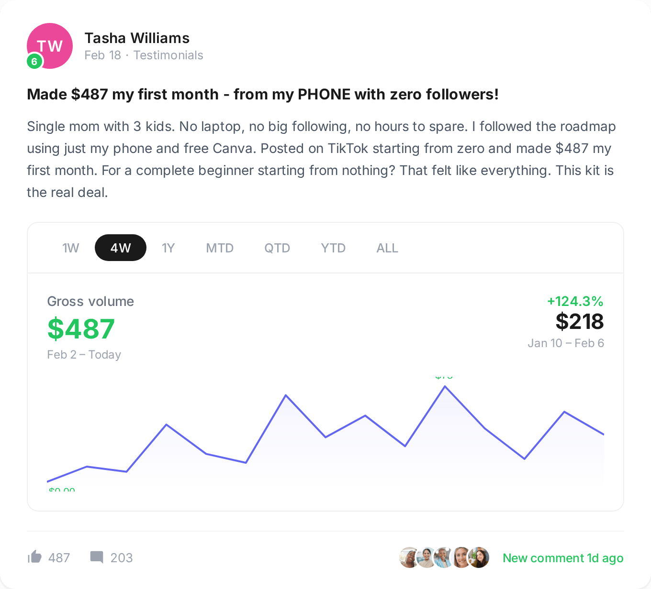
Task: Switch to the MTD range tab
Action: tap(220, 248)
